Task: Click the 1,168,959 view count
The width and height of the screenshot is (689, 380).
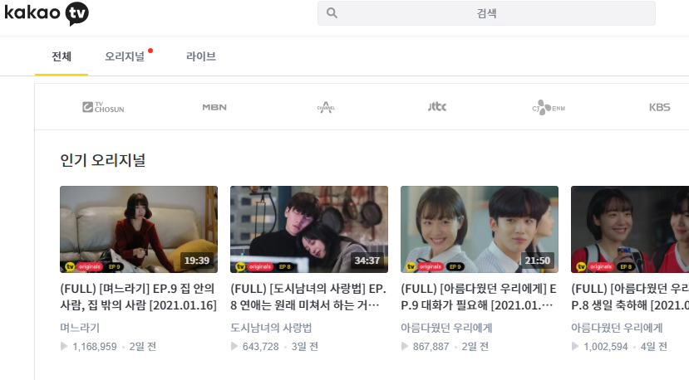Action: click(x=95, y=347)
